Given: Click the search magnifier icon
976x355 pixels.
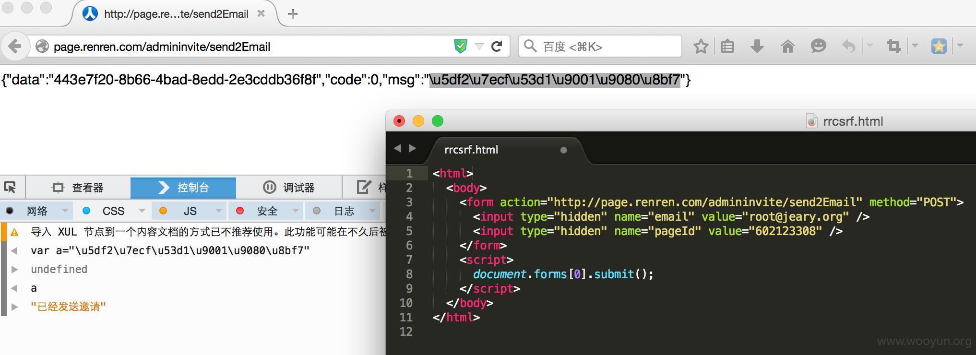Looking at the screenshot, I should [x=530, y=46].
